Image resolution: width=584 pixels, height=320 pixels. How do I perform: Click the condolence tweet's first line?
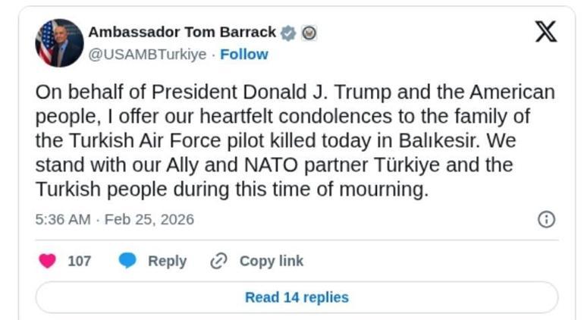tap(294, 93)
